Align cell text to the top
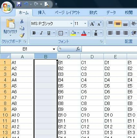The image size is (137, 138). pos(111,24)
